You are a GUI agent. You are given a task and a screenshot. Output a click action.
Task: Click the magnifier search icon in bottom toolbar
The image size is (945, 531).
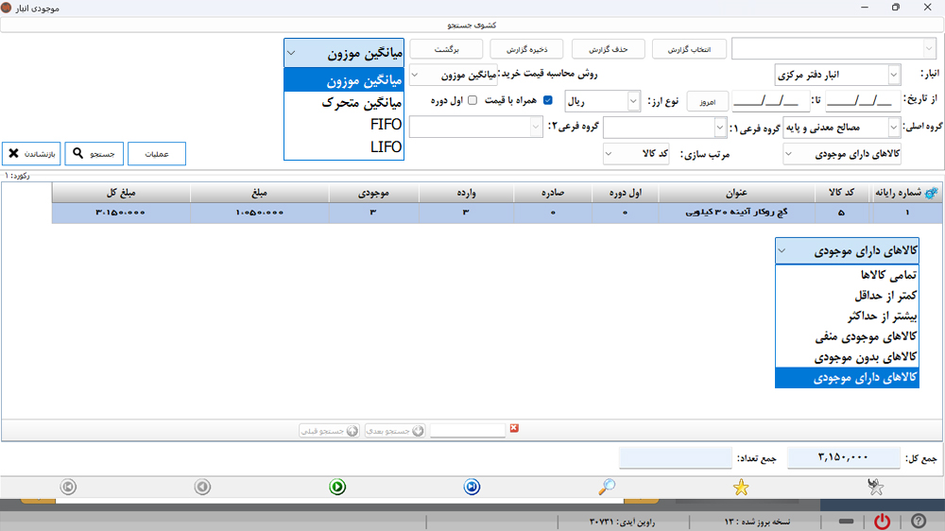click(x=607, y=487)
